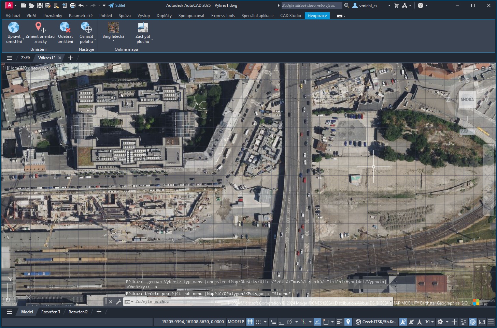Click SHORA face of the ViewCube
The height and width of the screenshot is (328, 497).
pos(467,100)
